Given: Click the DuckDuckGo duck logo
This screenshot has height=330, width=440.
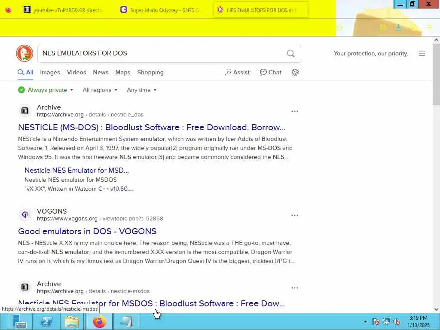Looking at the screenshot, I should pyautogui.click(x=24, y=53).
